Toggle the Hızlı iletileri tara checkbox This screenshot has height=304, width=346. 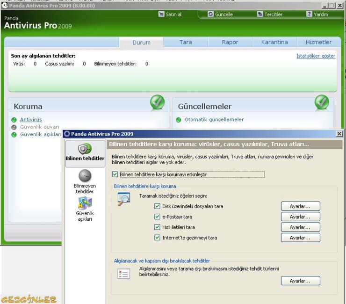tap(157, 227)
